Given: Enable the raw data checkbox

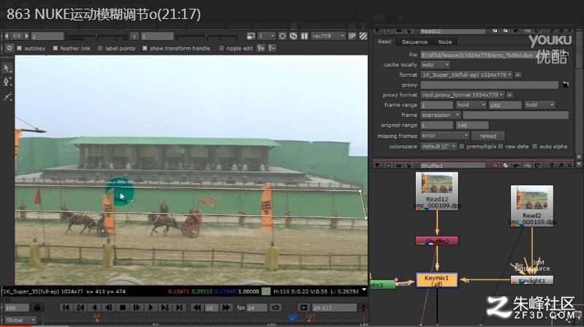Looking at the screenshot, I should point(501,146).
